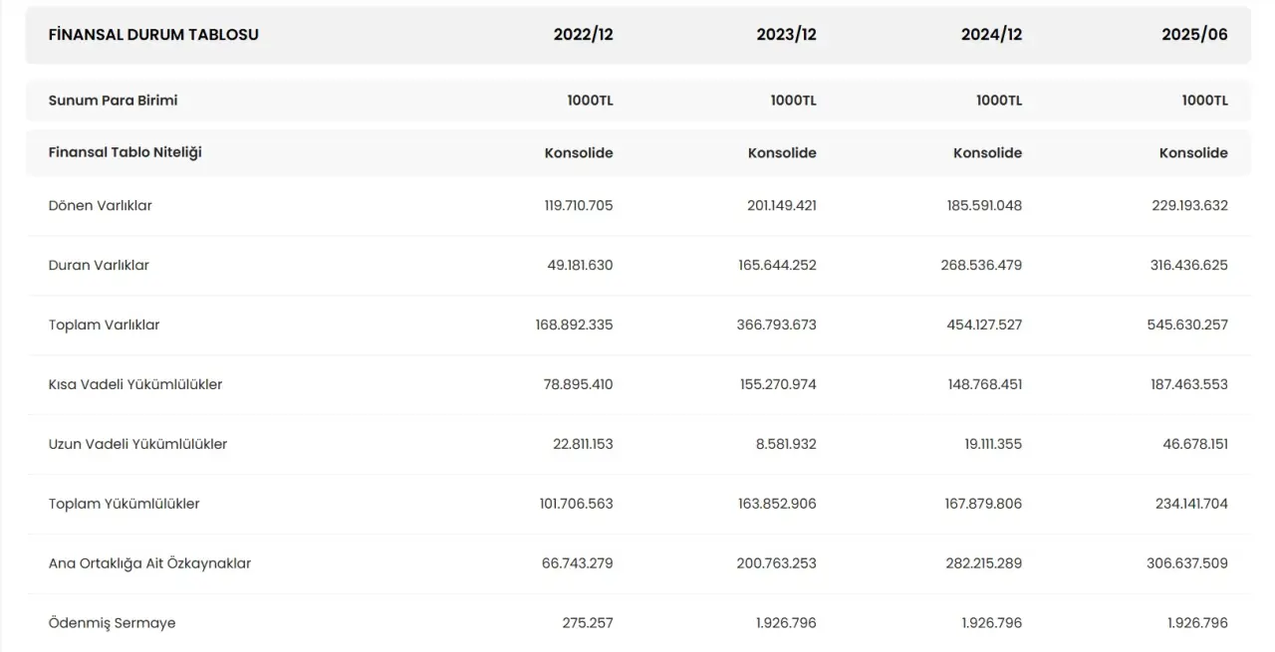Click the Duran Varlıklar row label
The height and width of the screenshot is (652, 1275).
99,266
